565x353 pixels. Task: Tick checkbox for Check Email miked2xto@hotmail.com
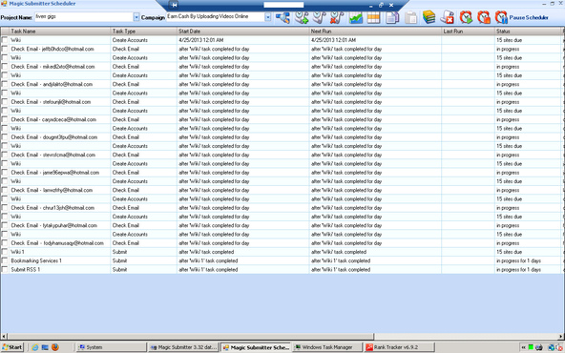pyautogui.click(x=5, y=66)
